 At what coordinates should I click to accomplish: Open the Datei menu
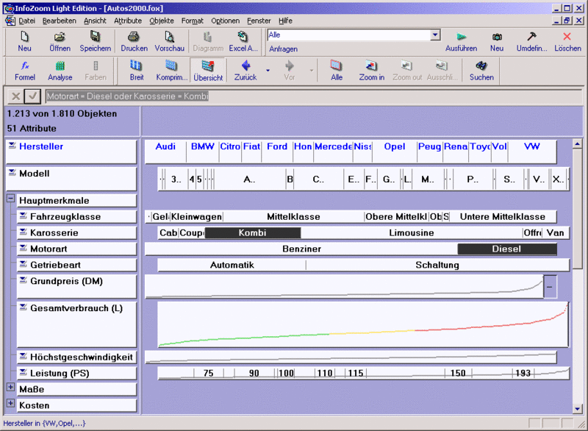26,21
